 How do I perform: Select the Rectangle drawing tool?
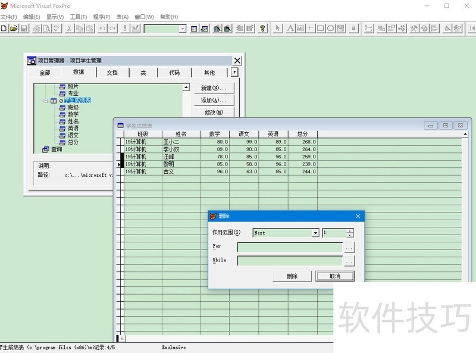(320, 29)
